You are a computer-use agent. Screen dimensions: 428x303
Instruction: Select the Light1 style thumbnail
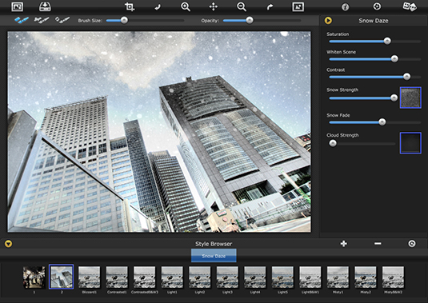pos(172,277)
